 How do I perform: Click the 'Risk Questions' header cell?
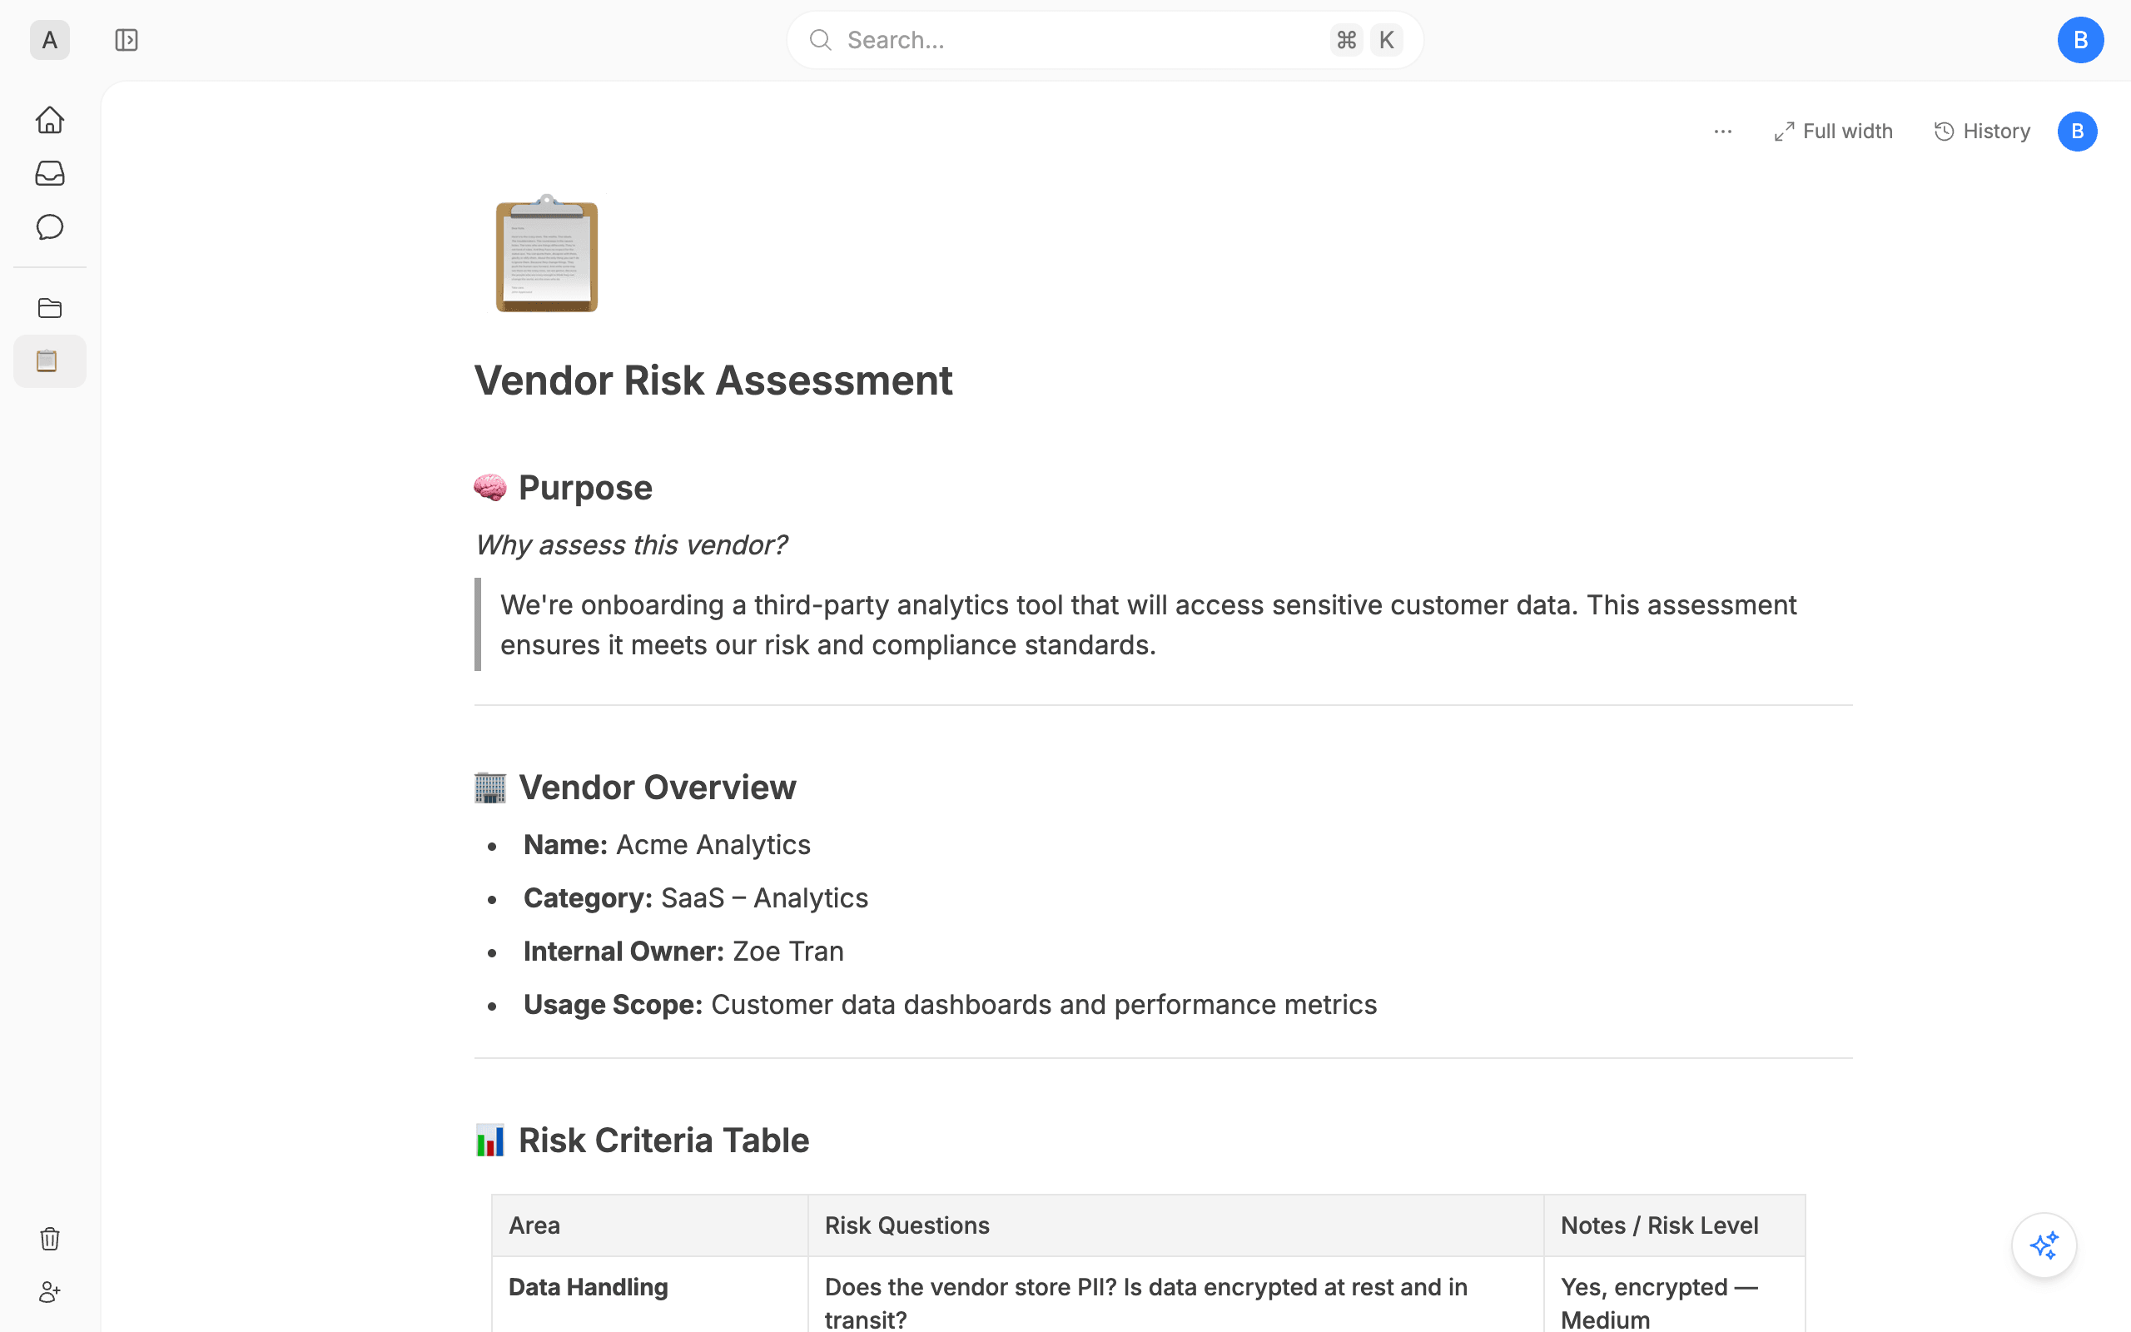(1175, 1225)
